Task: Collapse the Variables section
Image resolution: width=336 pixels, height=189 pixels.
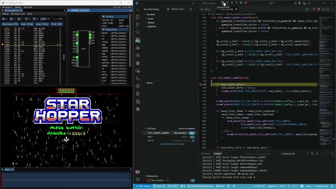Action: click(x=151, y=15)
